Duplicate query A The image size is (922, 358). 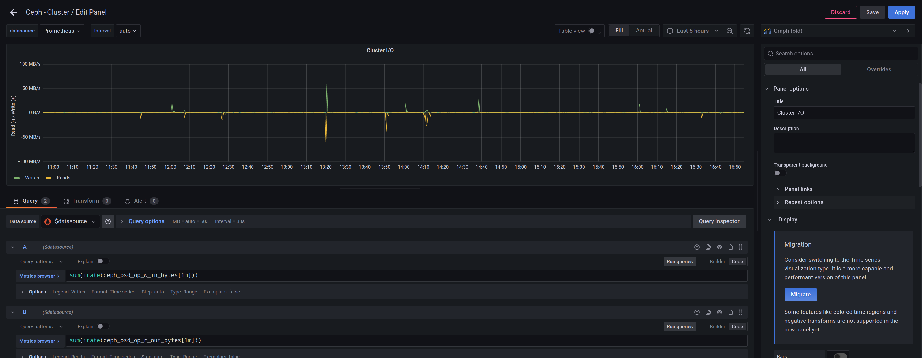[x=708, y=247]
